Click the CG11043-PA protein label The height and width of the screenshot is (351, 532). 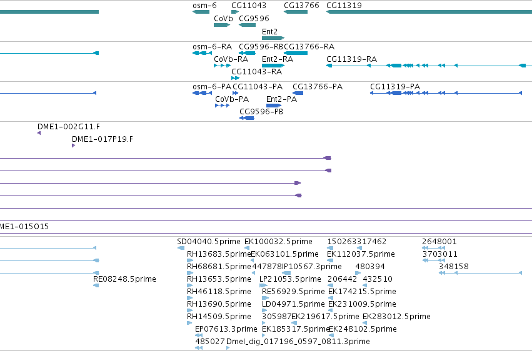(258, 87)
